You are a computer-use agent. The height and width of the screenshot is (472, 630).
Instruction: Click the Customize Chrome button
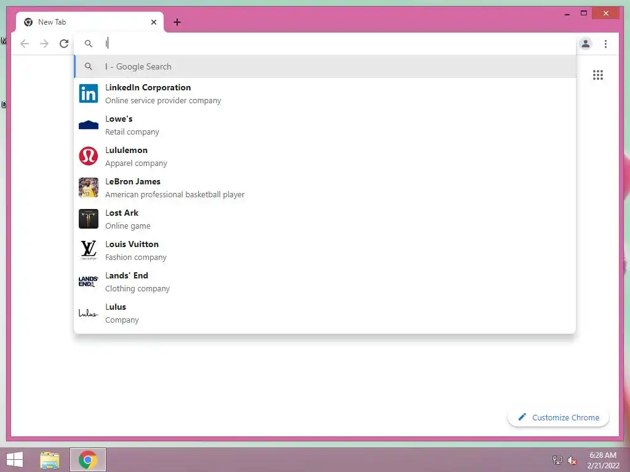559,417
